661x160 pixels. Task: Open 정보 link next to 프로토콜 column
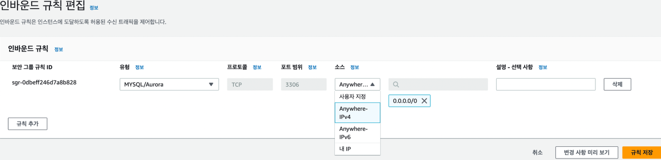tap(257, 67)
